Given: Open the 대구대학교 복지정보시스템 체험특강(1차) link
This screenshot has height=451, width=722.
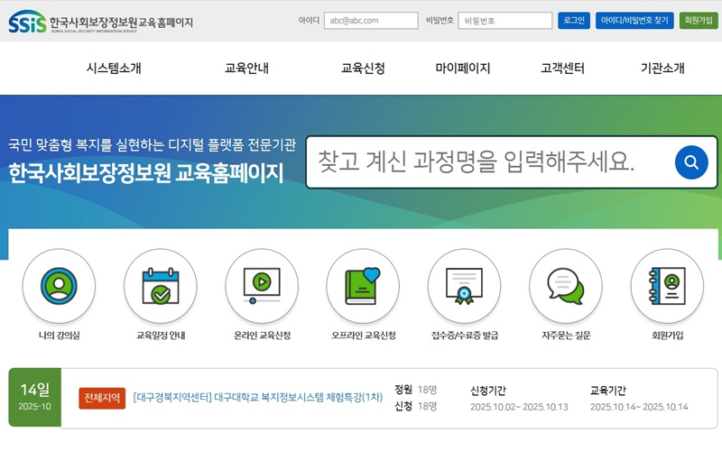Looking at the screenshot, I should click(258, 397).
